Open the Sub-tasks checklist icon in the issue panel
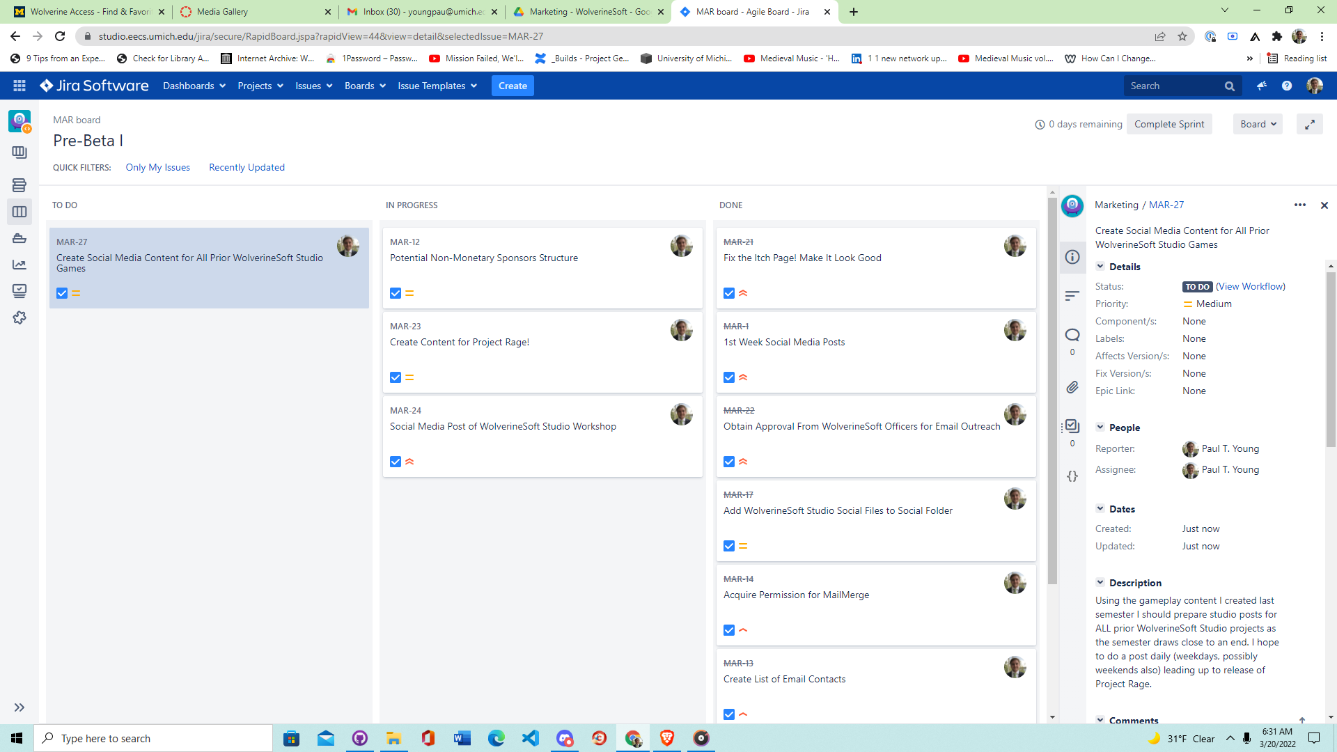Screen dimensions: 1337x752 pos(1072,426)
